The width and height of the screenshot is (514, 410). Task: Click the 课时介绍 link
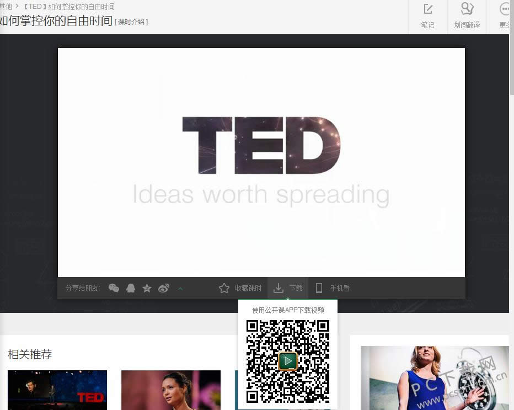coord(131,22)
